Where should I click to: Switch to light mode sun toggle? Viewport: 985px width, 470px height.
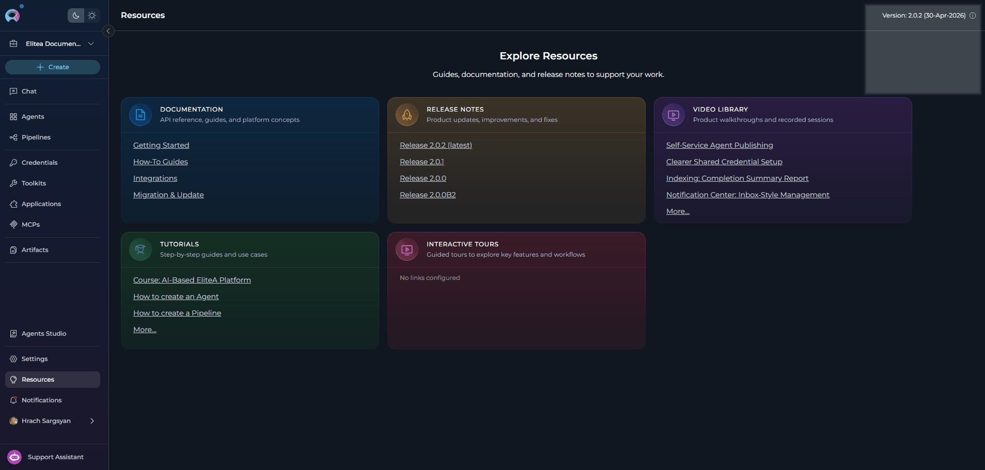pyautogui.click(x=92, y=15)
